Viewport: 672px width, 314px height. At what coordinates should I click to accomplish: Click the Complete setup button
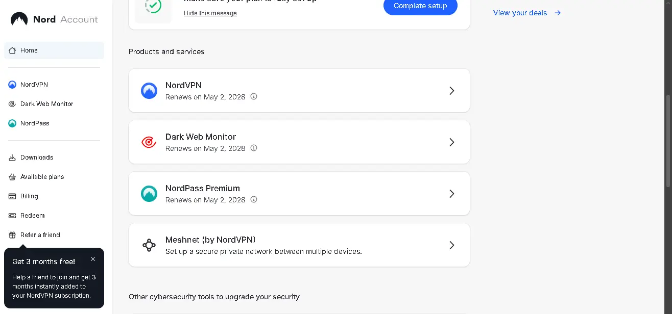[x=420, y=6]
